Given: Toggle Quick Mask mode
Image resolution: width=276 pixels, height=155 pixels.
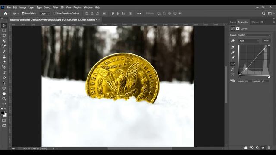Looking at the screenshot, I should (4, 121).
